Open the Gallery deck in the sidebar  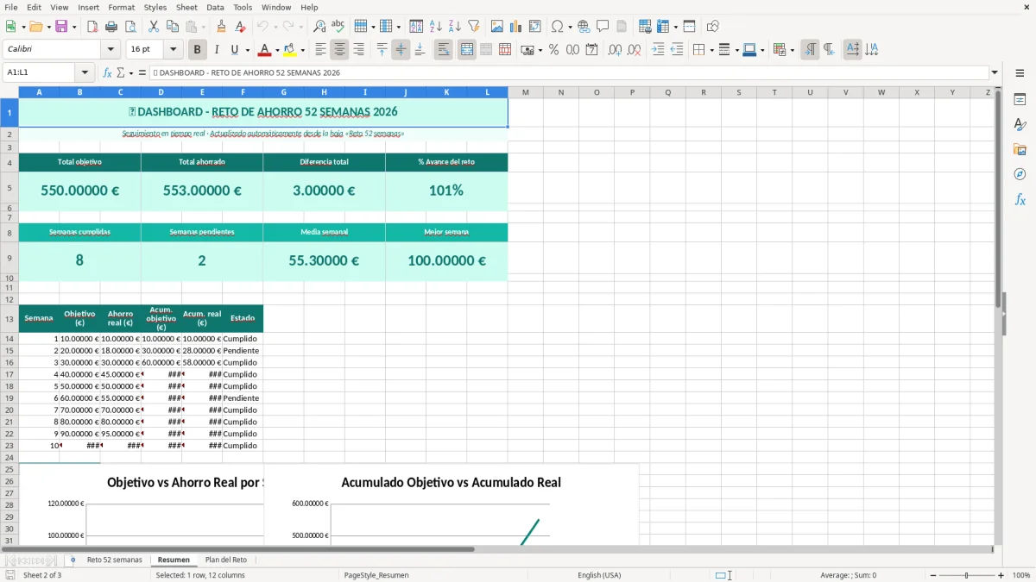[x=1020, y=150]
